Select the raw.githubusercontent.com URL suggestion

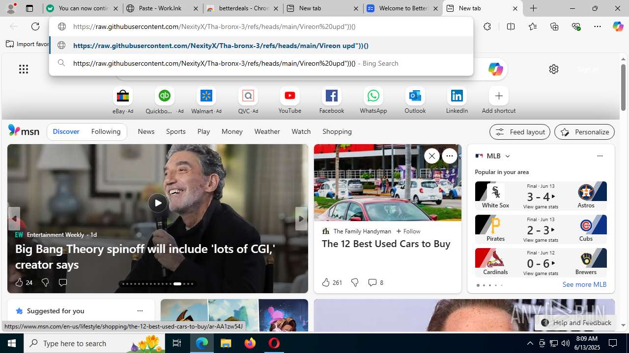[x=261, y=46]
